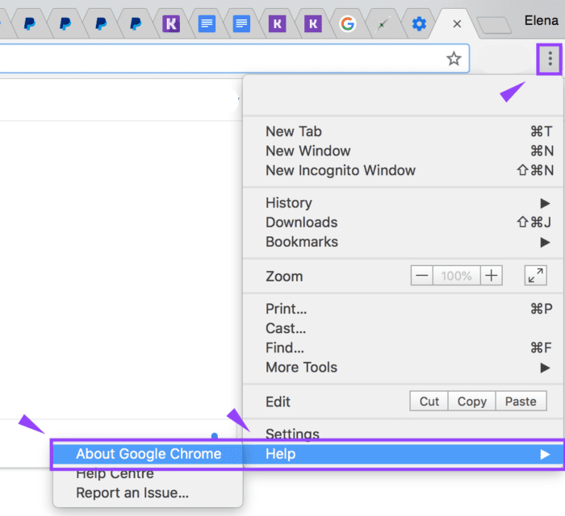Viewport: 565px width, 516px height.
Task: Bookmark this page with the star icon
Action: click(x=454, y=59)
